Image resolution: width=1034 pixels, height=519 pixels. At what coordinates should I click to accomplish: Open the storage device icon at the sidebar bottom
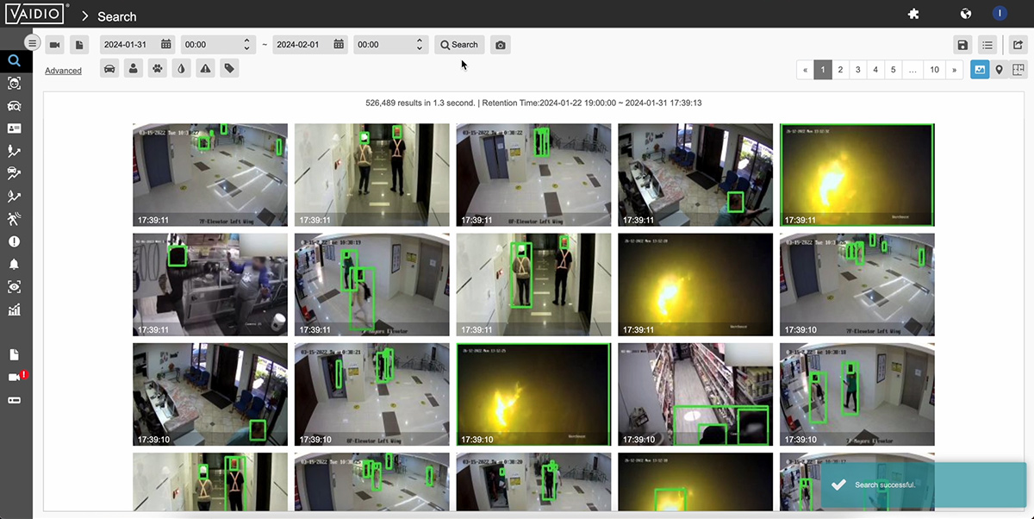coord(14,400)
